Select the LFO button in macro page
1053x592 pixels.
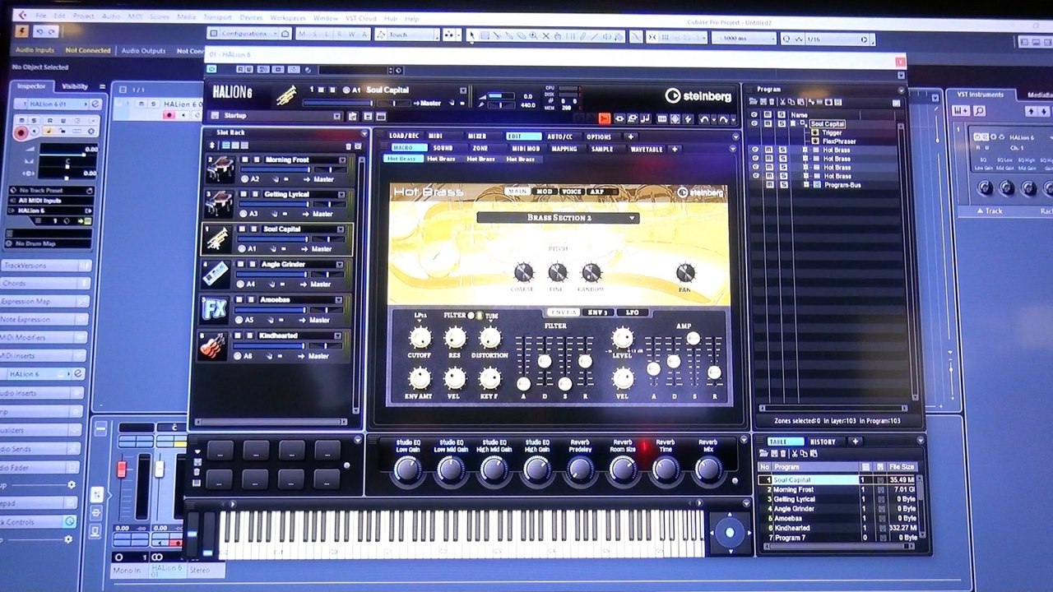point(631,312)
